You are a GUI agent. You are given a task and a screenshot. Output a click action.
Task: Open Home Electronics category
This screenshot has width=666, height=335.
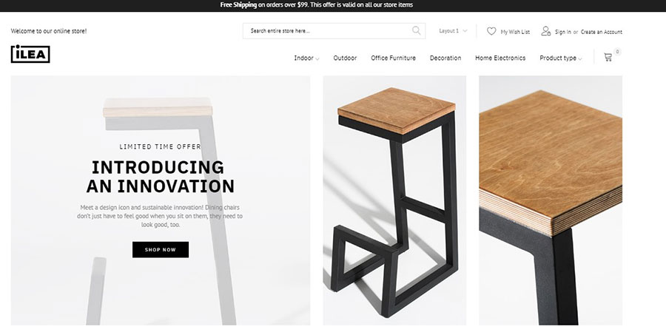[500, 58]
